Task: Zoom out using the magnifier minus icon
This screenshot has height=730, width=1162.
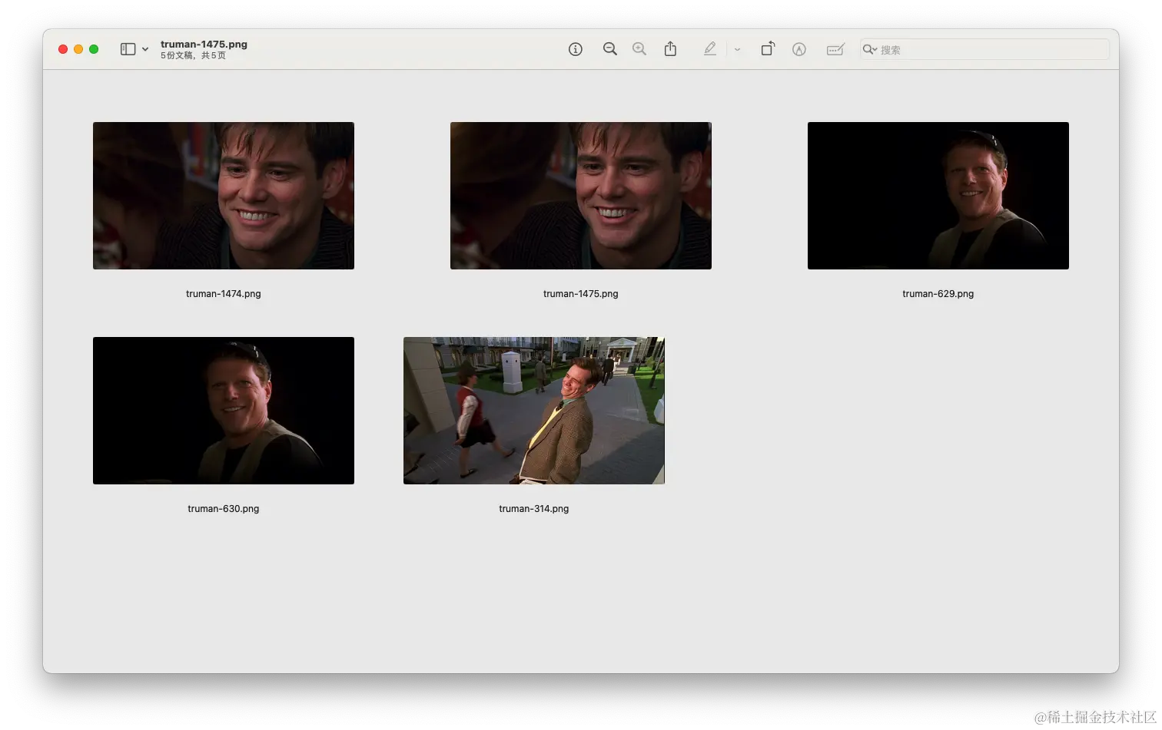Action: tap(609, 49)
